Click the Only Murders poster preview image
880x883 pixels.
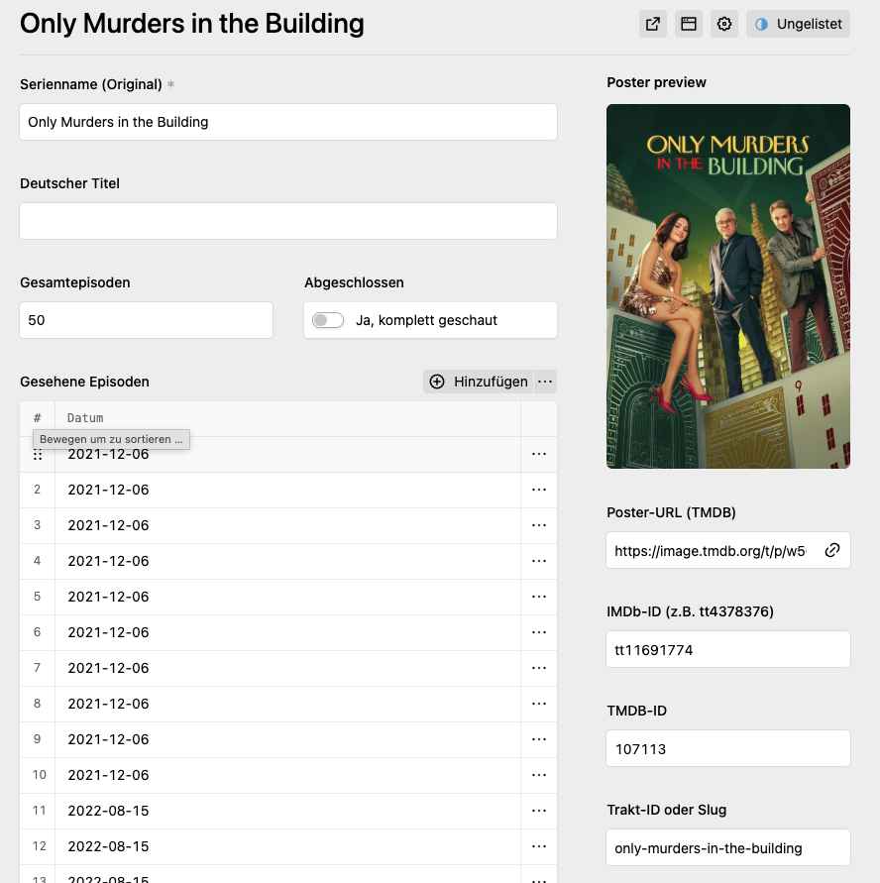728,286
